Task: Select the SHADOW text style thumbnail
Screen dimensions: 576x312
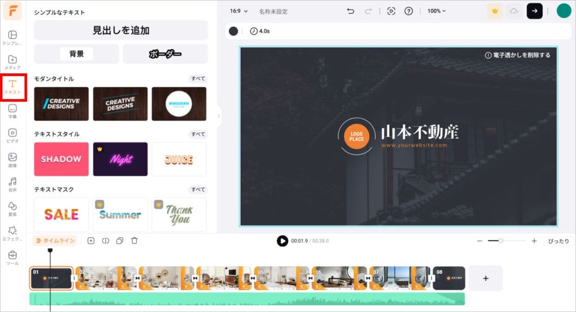Action: coord(61,159)
